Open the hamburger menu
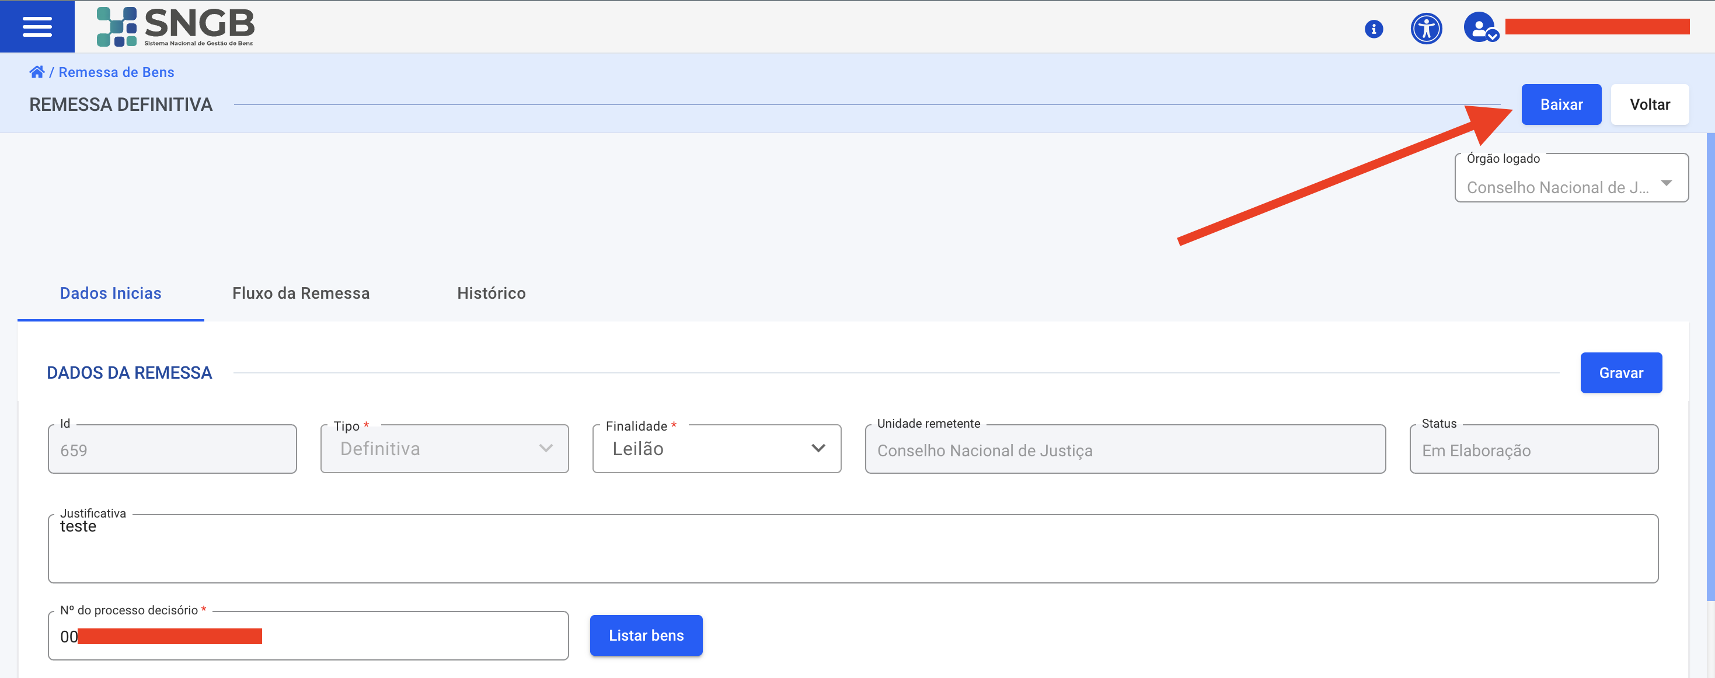Viewport: 1715px width, 678px height. (x=37, y=27)
